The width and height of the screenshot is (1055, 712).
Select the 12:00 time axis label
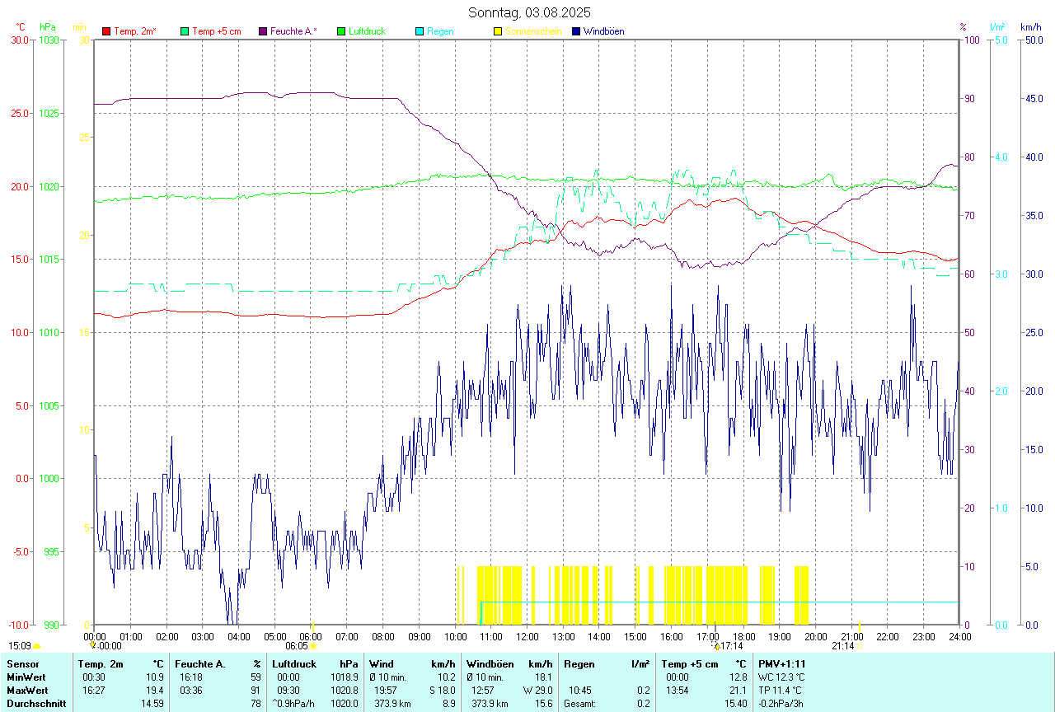point(527,636)
